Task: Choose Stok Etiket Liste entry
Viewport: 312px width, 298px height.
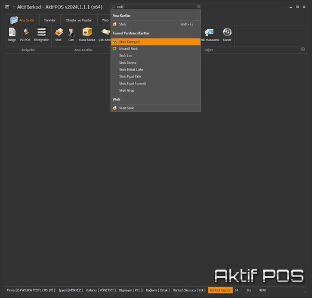Action: 156,70
